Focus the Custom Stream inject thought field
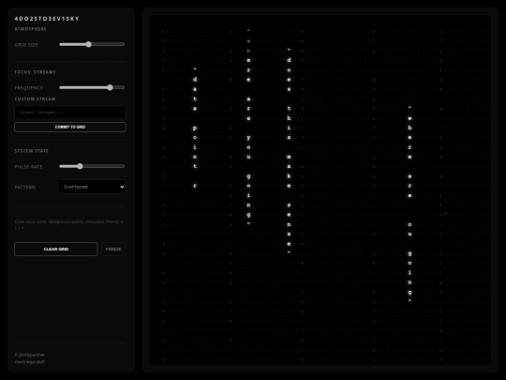Screen dimensions: 506x380 click(x=69, y=113)
